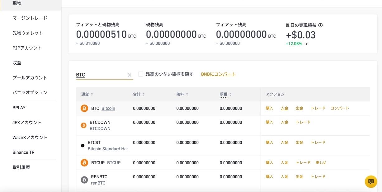
Task: Click the ≈ $0.310080 estimate text
Action: [x=88, y=44]
